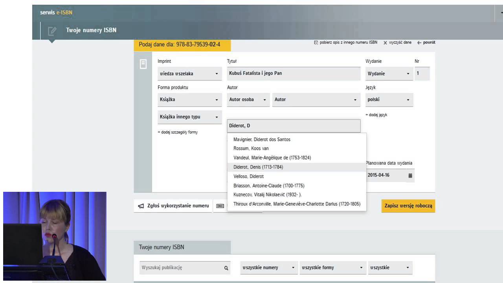
Task: Open the 'wszystkie formy' filter dropdown
Action: (332, 268)
